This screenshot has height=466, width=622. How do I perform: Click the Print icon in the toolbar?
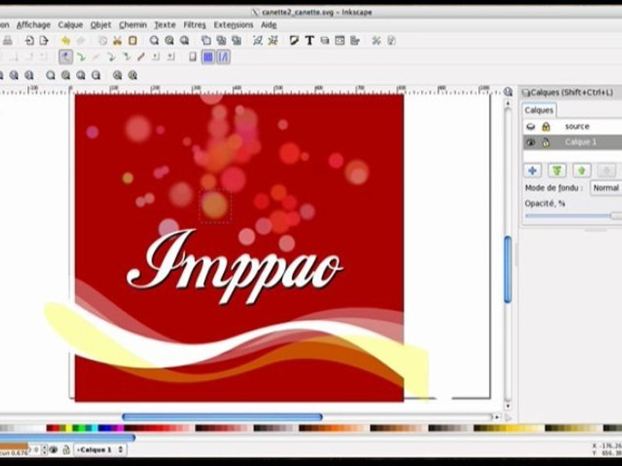point(8,40)
